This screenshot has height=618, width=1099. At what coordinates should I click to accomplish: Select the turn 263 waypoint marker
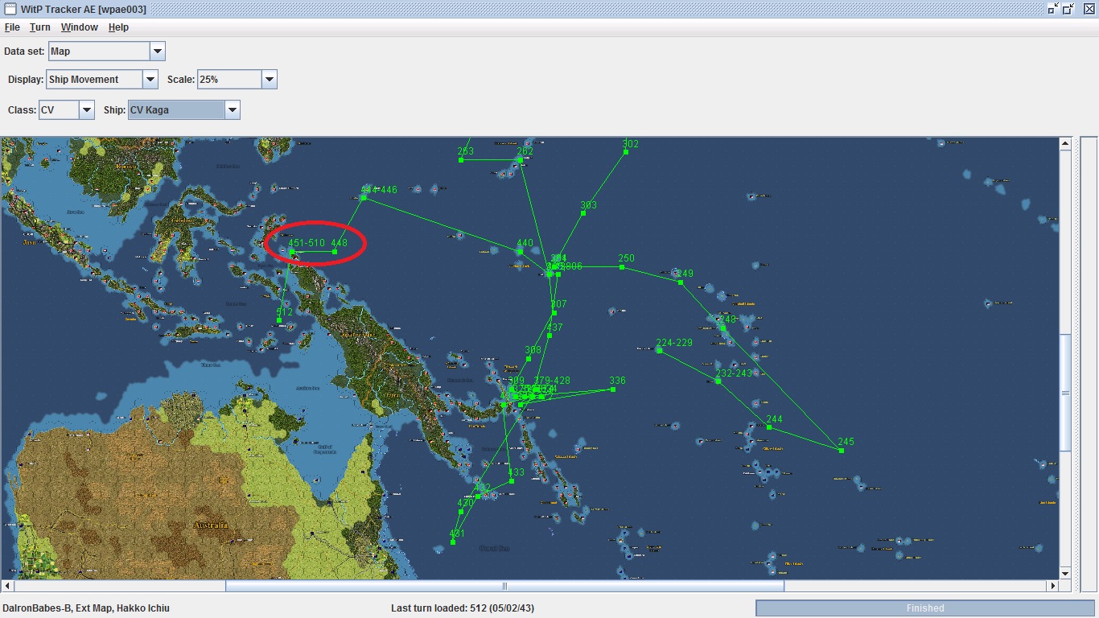tap(461, 159)
